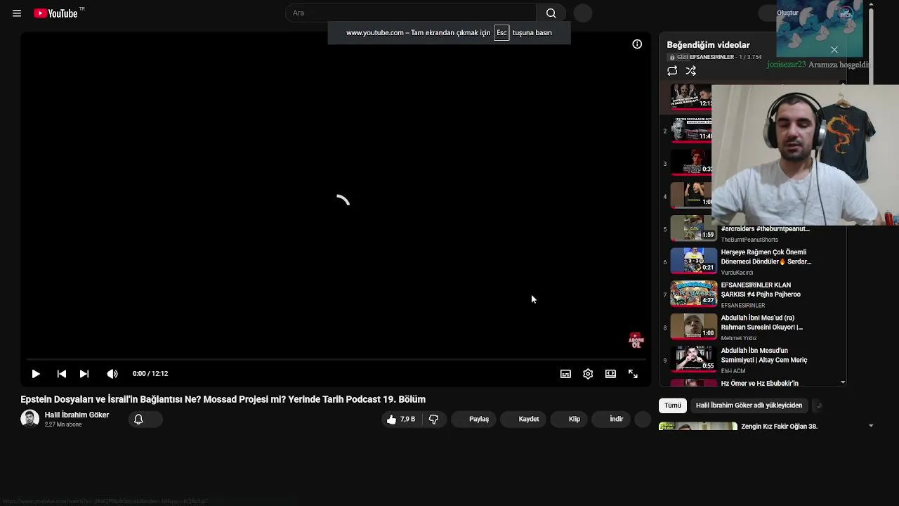Open the Halil İbrahim Göker channel name link

coord(77,415)
